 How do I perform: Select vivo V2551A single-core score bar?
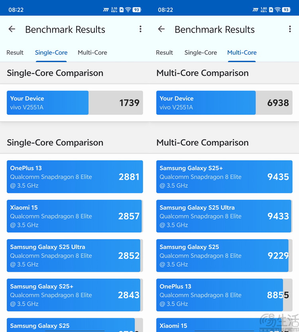click(x=75, y=103)
